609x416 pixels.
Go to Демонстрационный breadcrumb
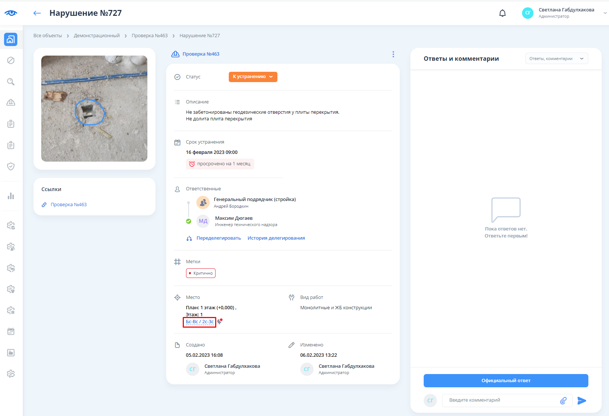pyautogui.click(x=97, y=36)
